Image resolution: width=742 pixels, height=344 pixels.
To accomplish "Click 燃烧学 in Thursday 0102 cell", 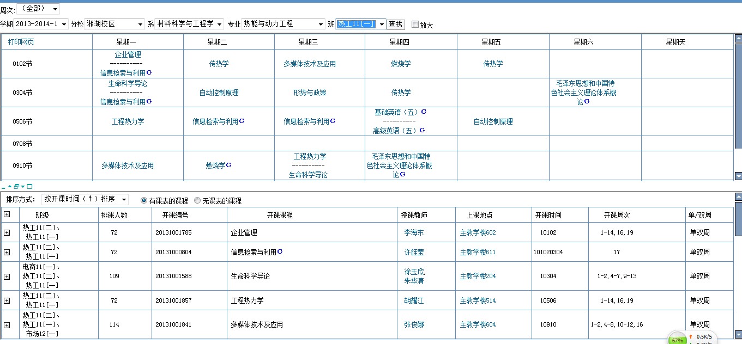I will (x=401, y=64).
